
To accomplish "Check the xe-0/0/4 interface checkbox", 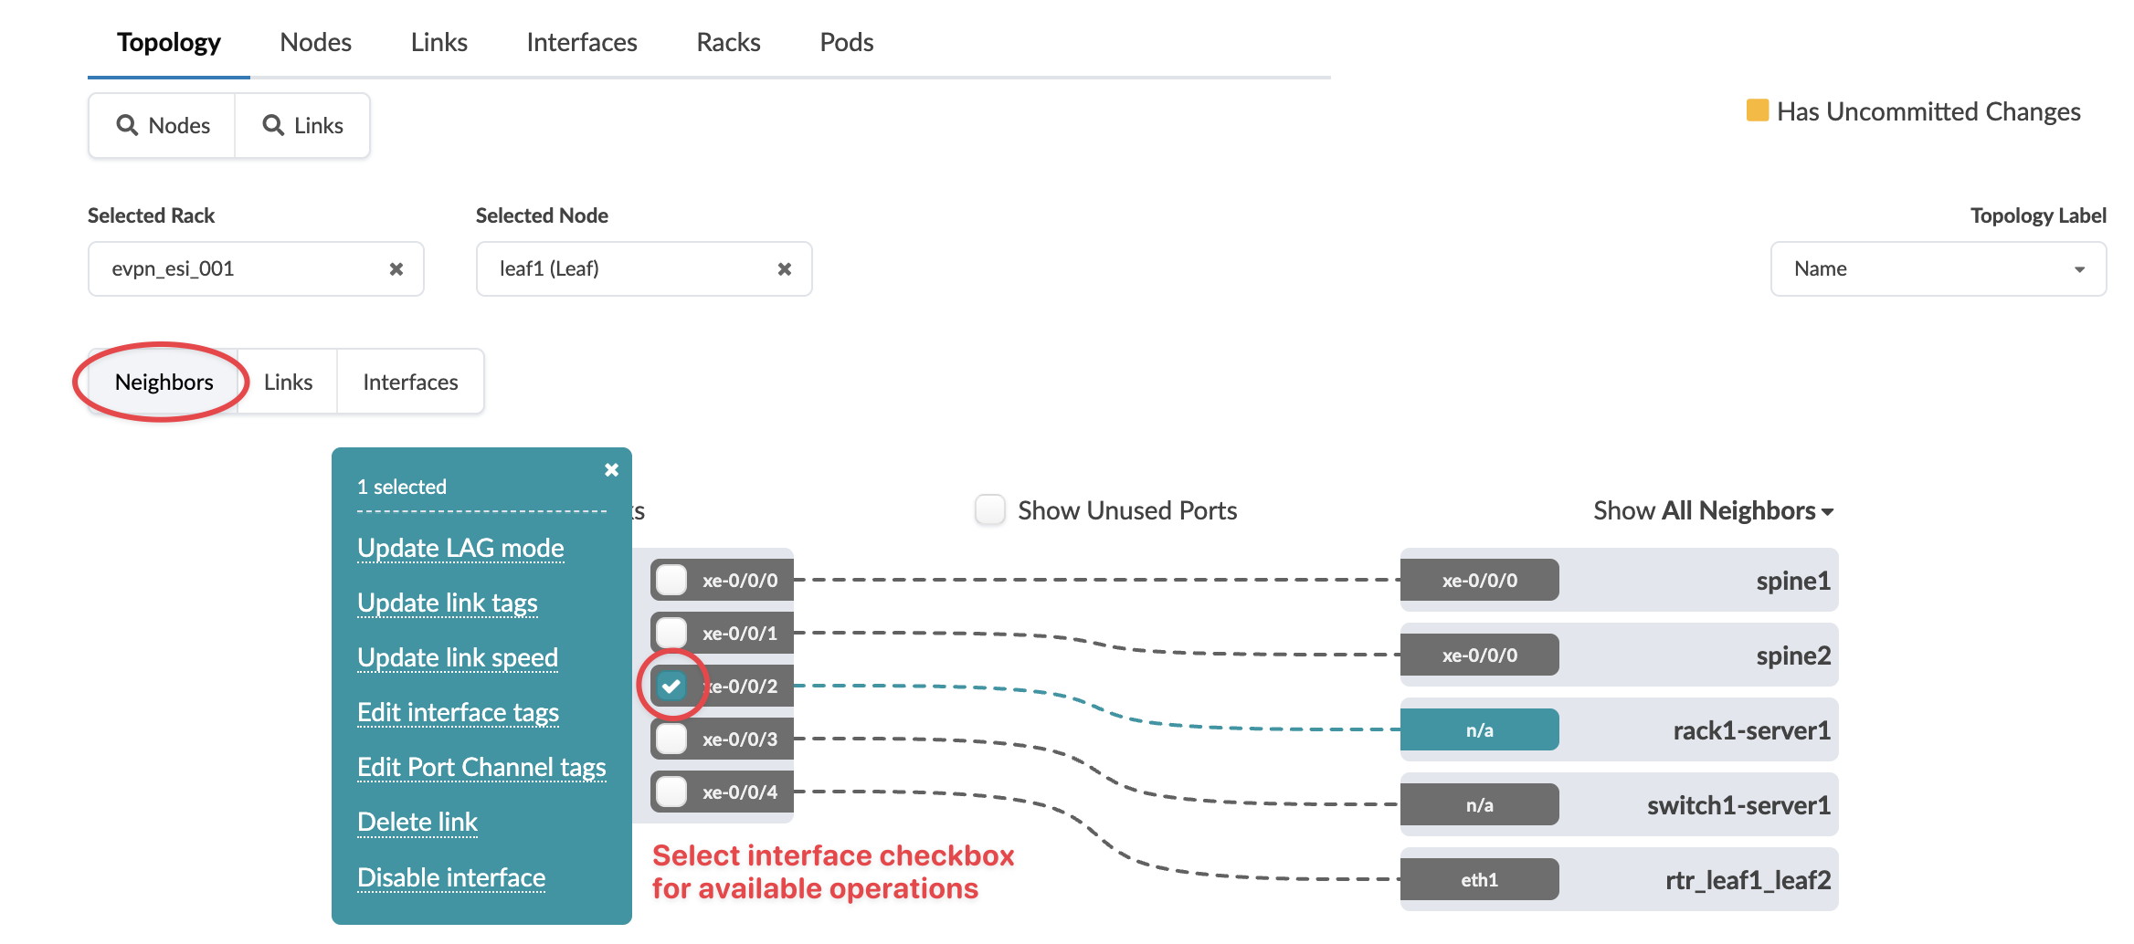I will [672, 792].
